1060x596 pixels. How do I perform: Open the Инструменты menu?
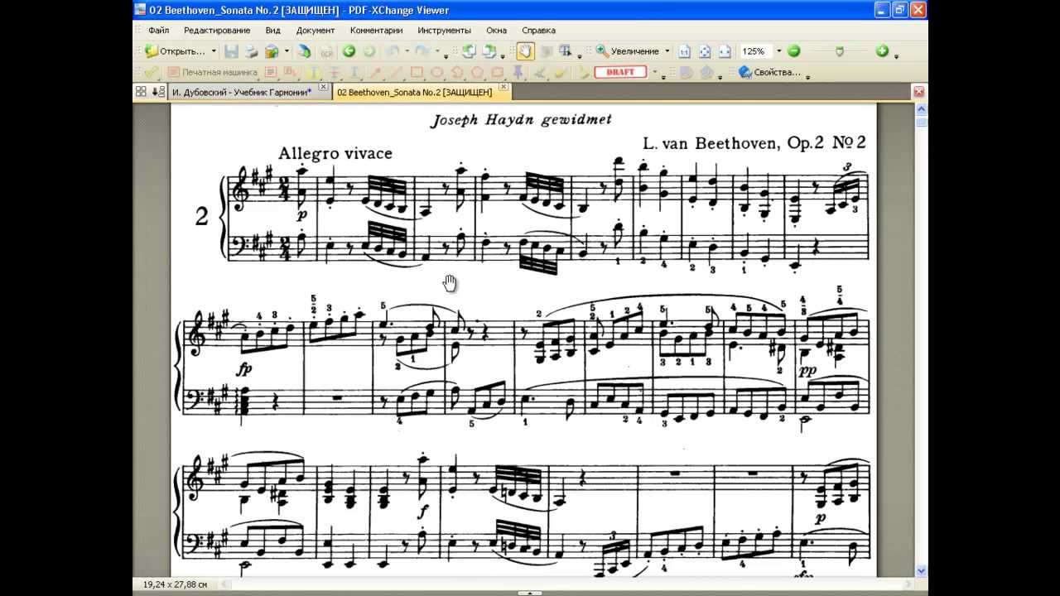click(444, 31)
